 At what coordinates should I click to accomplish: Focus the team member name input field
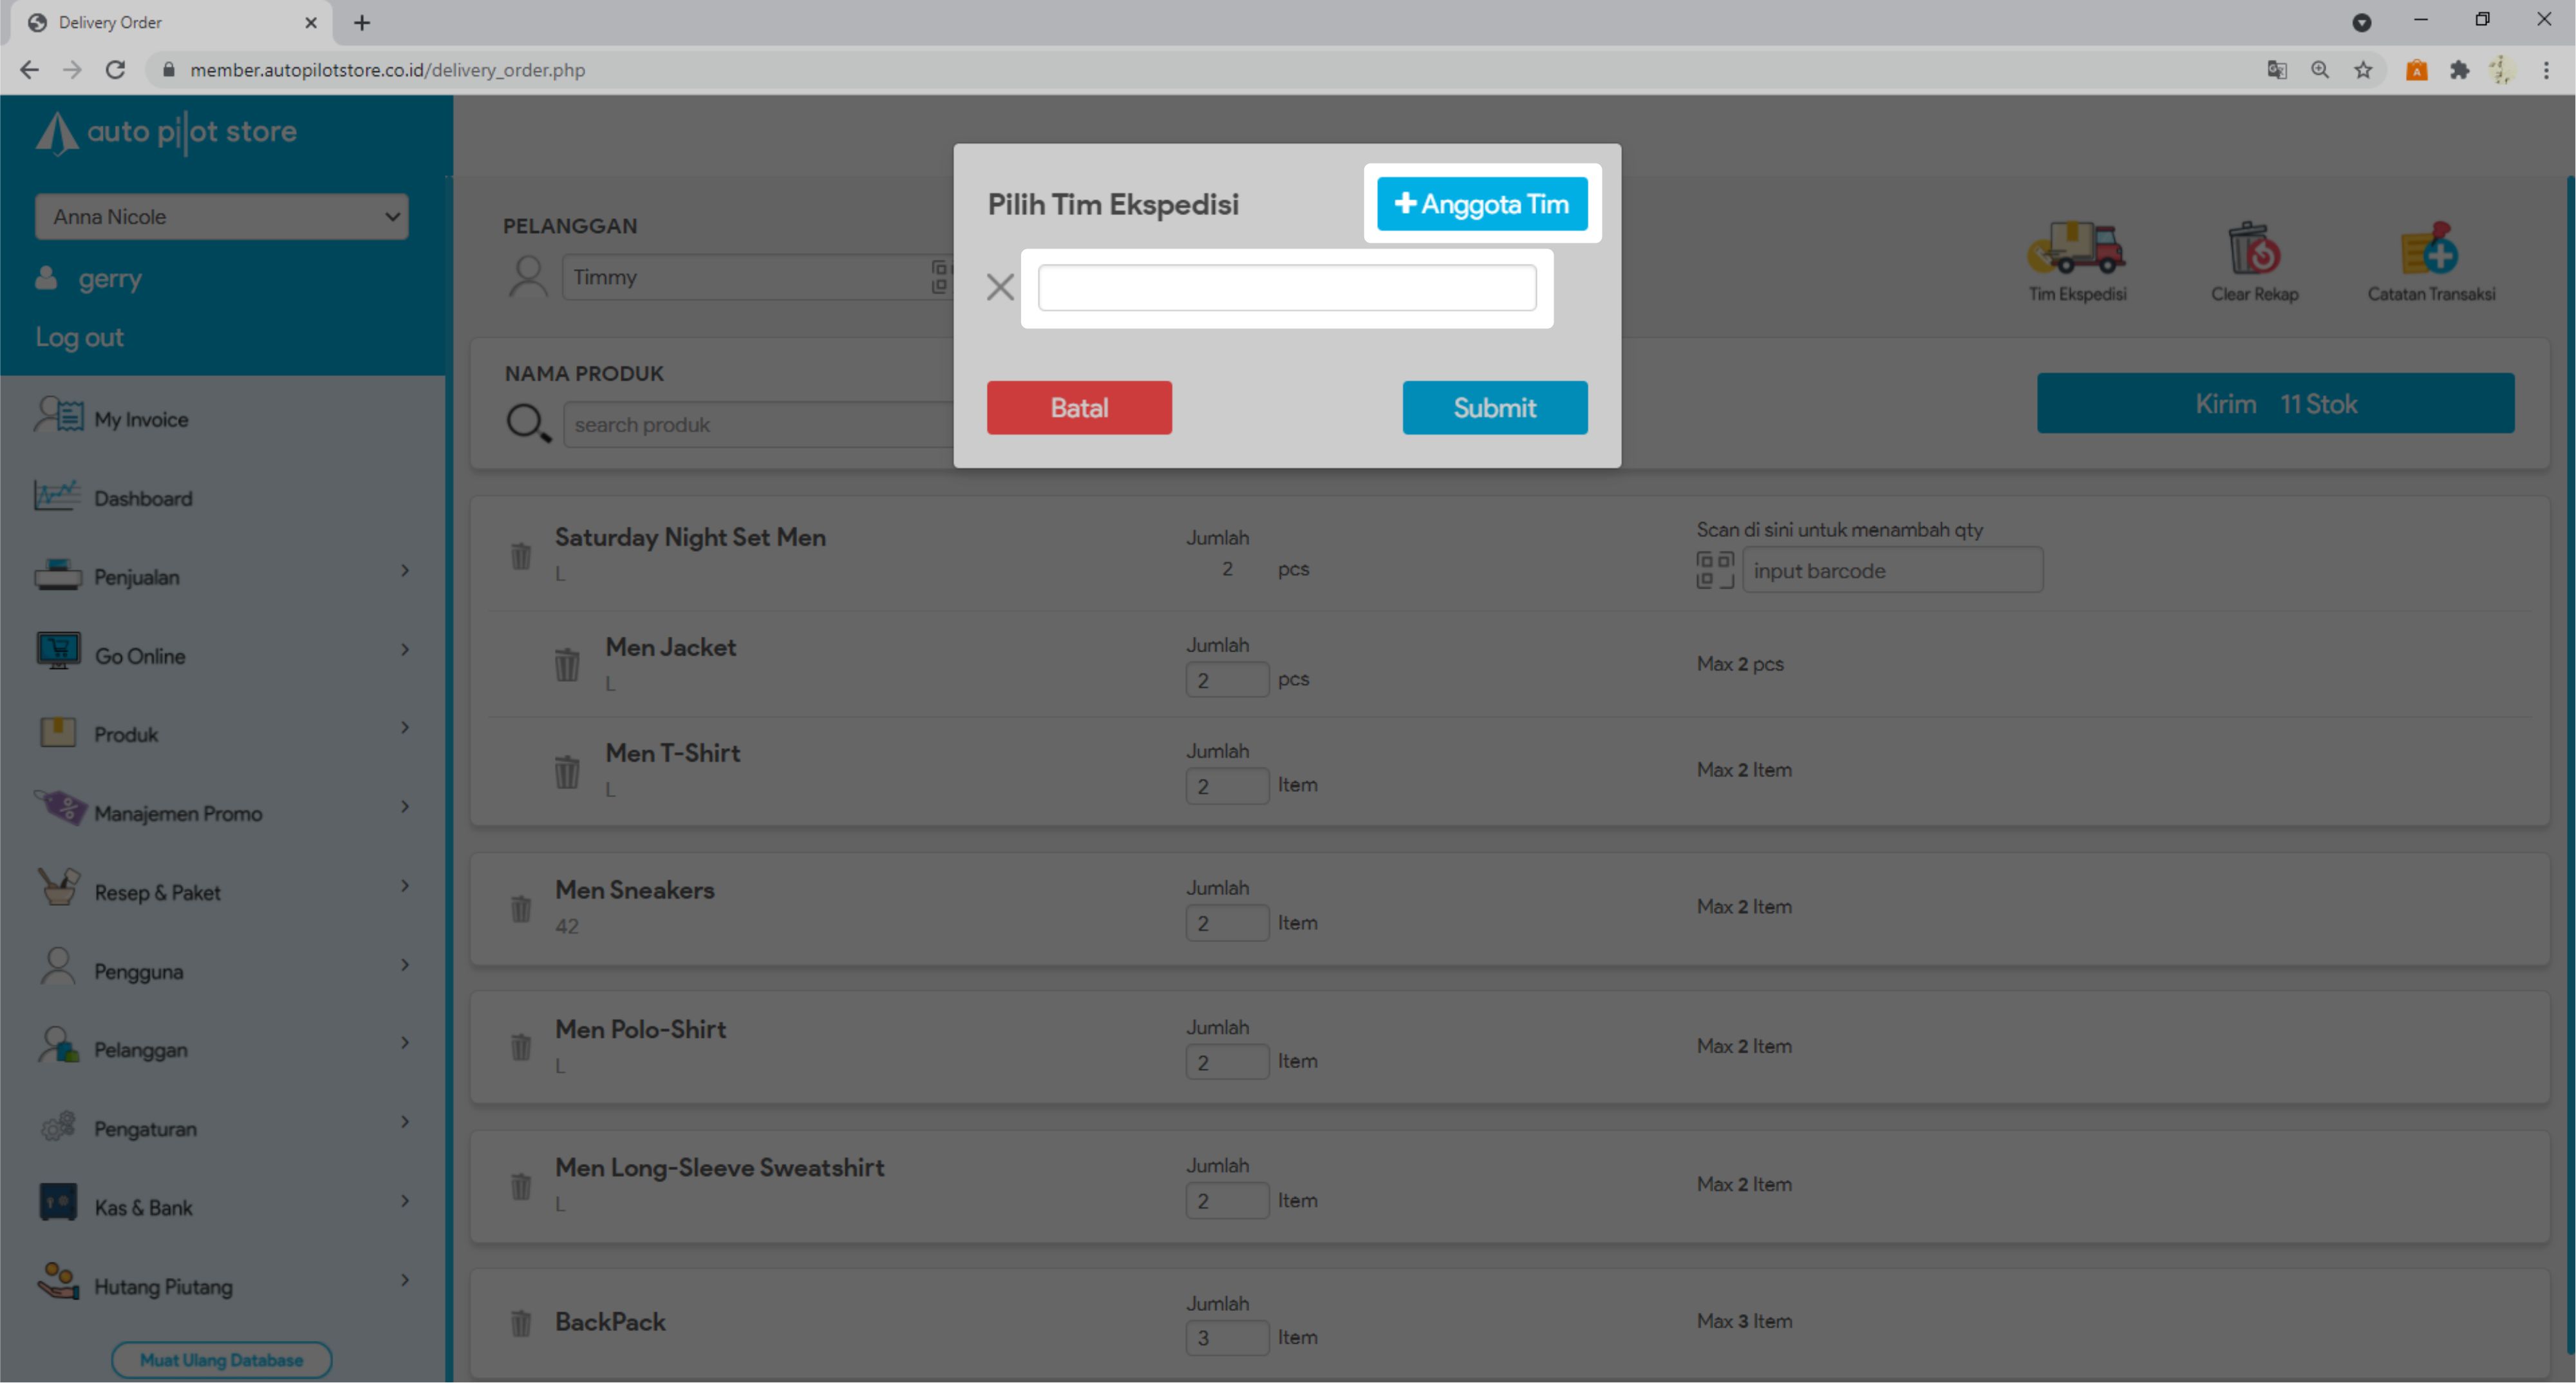click(x=1286, y=288)
